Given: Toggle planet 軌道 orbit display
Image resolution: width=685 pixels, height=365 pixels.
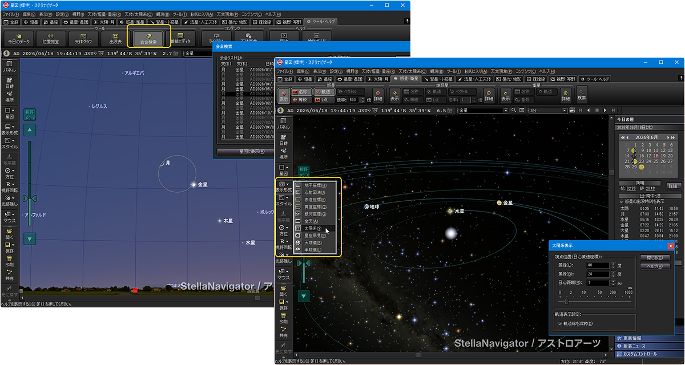Looking at the screenshot, I should click(x=324, y=91).
